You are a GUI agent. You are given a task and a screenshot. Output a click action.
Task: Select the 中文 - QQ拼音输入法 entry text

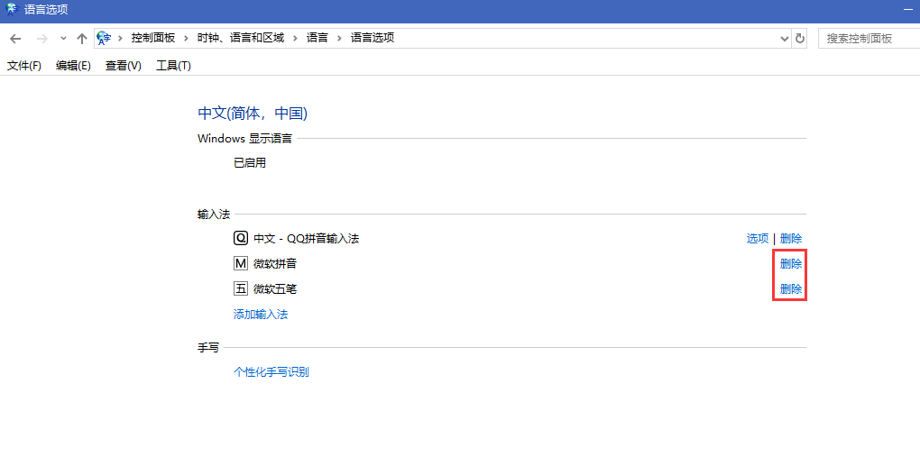click(x=307, y=239)
